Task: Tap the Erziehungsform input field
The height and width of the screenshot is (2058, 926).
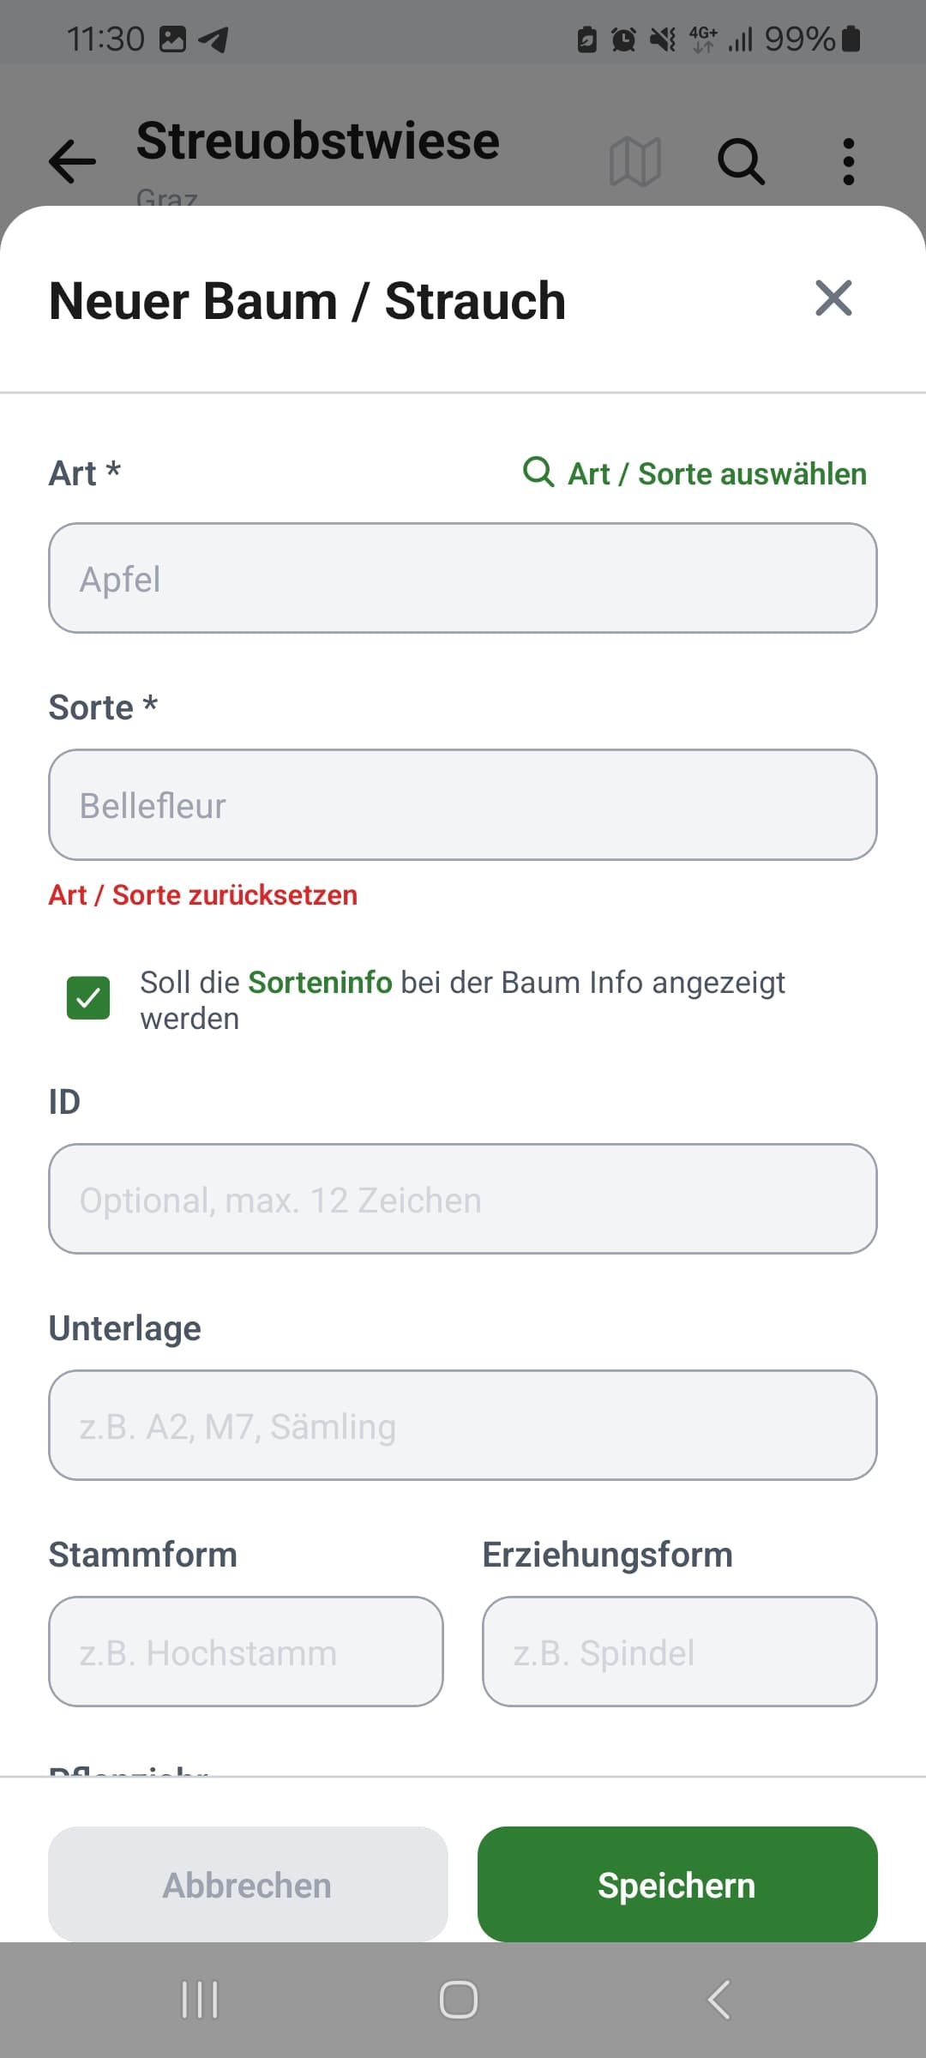Action: (680, 1652)
